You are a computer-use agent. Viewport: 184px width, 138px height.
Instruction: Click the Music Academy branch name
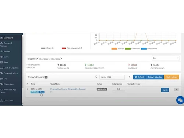(33, 65)
